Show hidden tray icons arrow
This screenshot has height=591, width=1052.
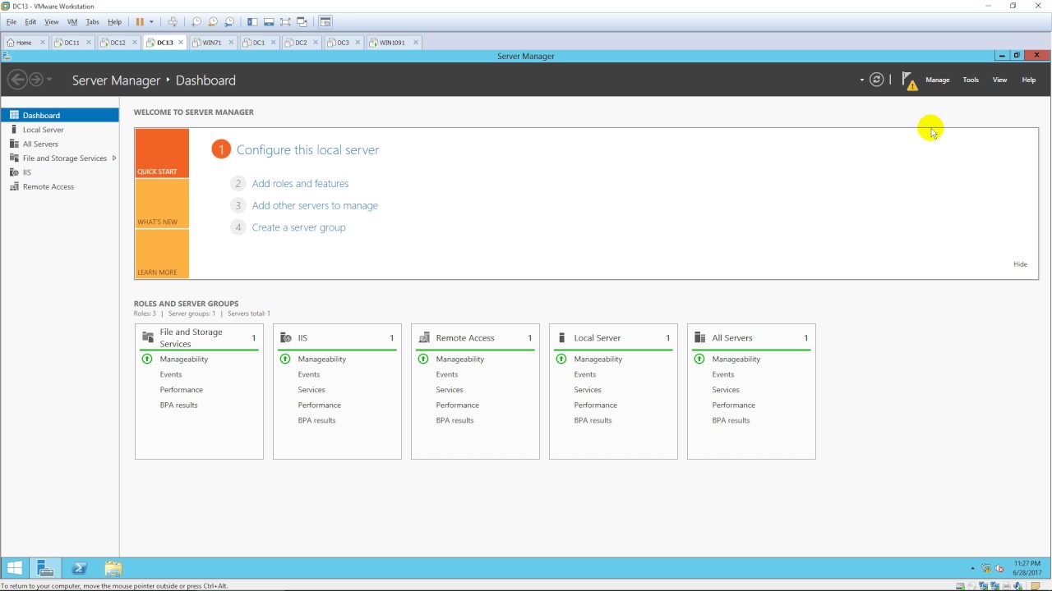point(973,568)
